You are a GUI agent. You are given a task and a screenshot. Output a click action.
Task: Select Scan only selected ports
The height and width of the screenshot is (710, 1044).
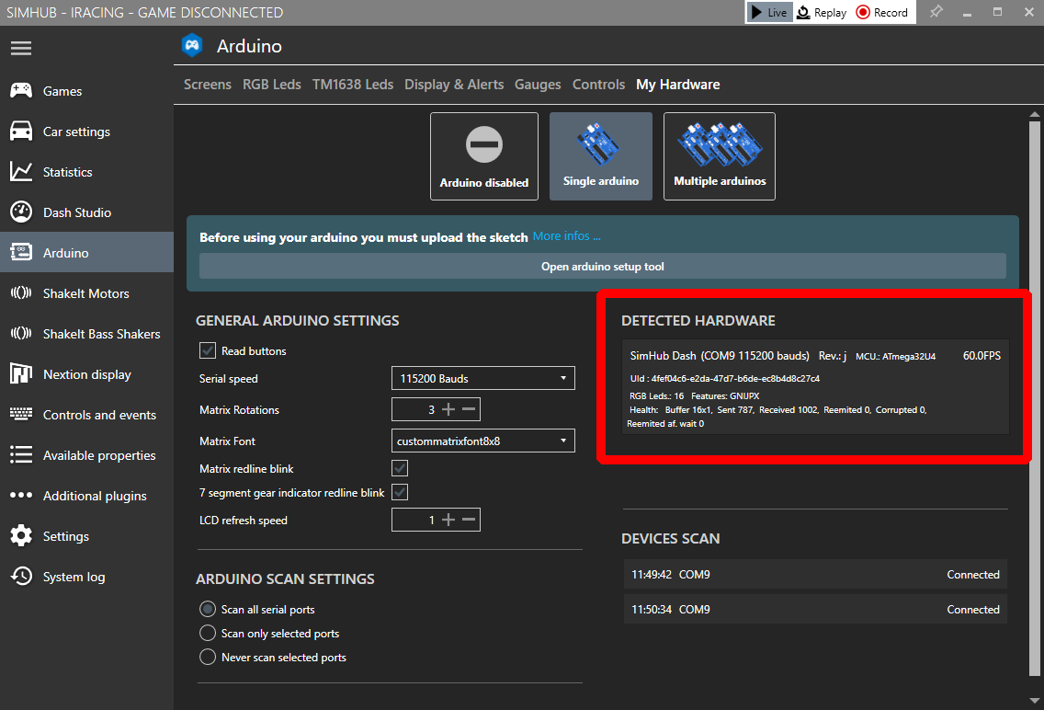208,634
